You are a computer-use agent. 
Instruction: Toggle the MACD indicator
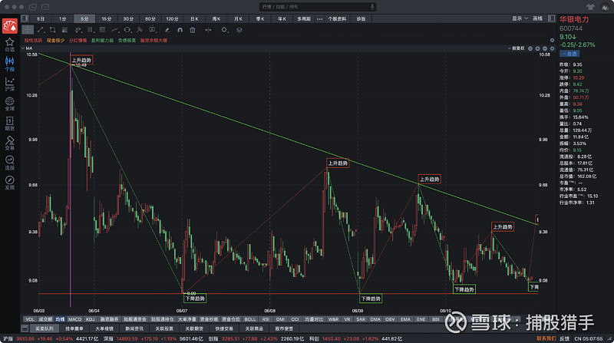click(x=74, y=318)
